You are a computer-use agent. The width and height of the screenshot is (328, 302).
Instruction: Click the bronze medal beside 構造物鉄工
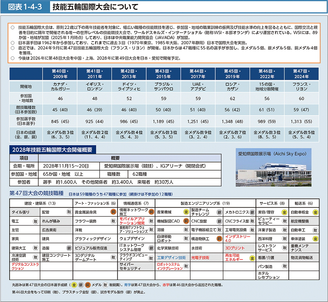coord(219,239)
